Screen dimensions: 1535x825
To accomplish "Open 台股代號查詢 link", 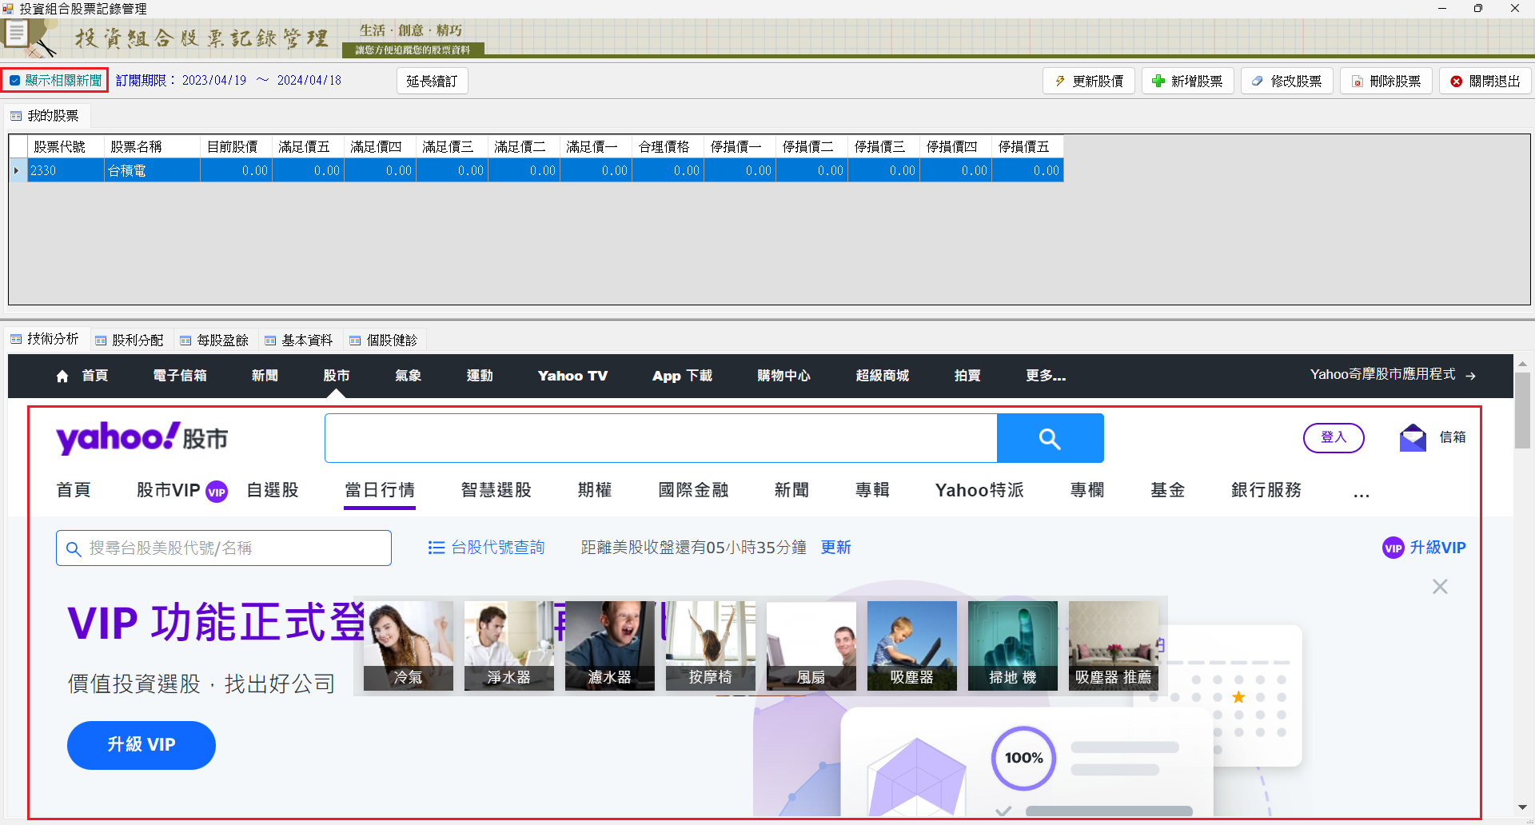I will tap(486, 548).
